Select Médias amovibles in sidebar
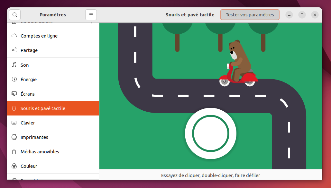The image size is (331, 188). [53, 151]
